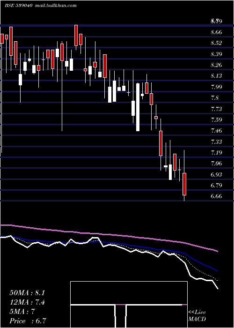Select the 6.66 price axis label

216,196
